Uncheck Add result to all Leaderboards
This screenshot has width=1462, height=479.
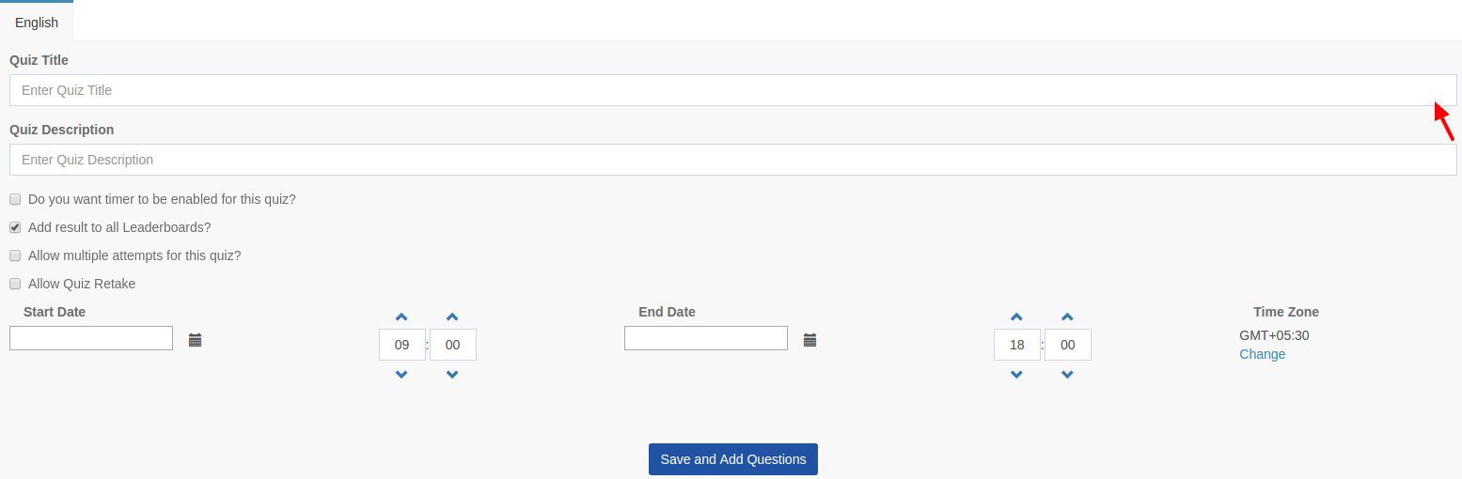(15, 227)
